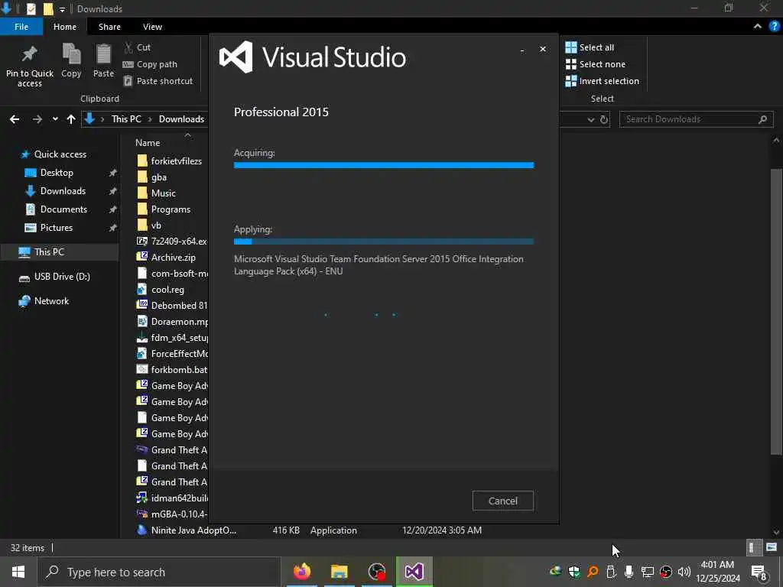Go forward in Explorer navigation
The image size is (783, 587).
(37, 119)
